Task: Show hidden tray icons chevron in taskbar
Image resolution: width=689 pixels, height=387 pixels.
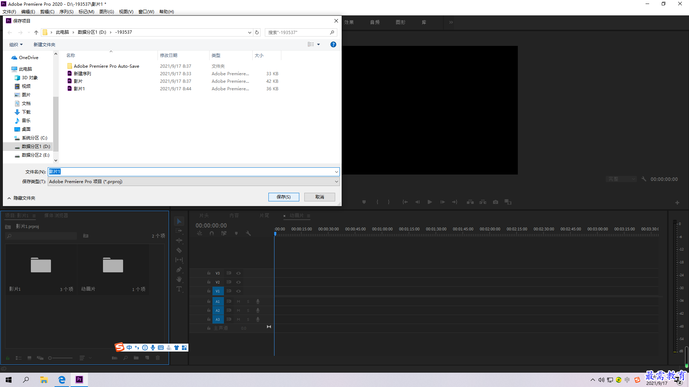Action: [x=592, y=380]
